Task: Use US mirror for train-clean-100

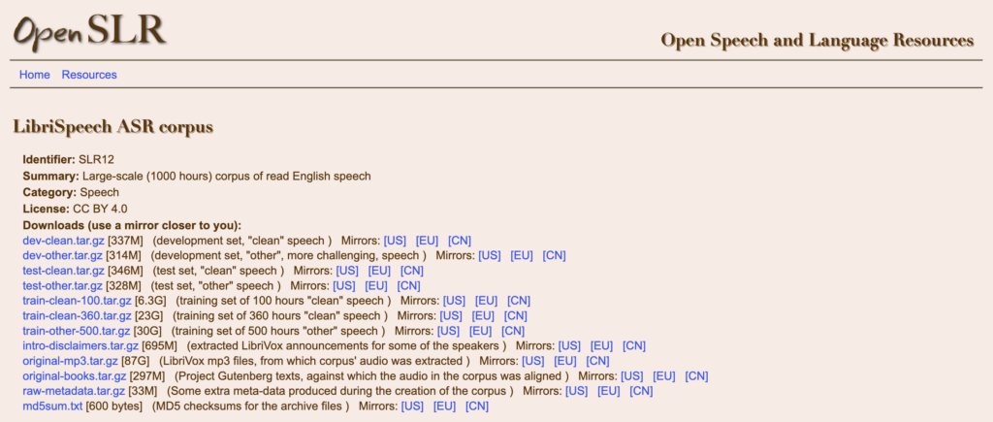Action: point(454,301)
